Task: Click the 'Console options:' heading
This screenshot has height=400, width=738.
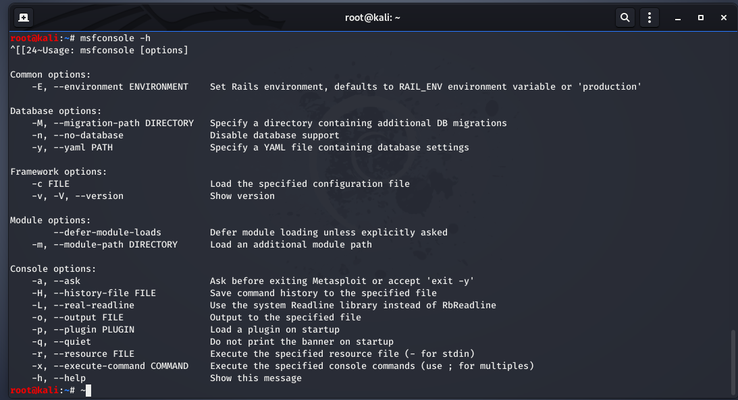Action: pos(53,269)
